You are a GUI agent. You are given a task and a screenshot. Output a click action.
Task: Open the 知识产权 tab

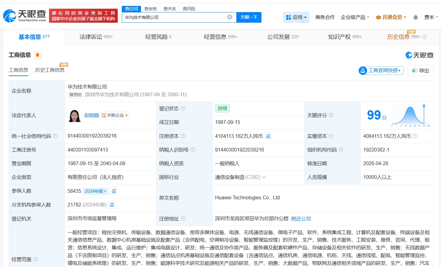345,37
